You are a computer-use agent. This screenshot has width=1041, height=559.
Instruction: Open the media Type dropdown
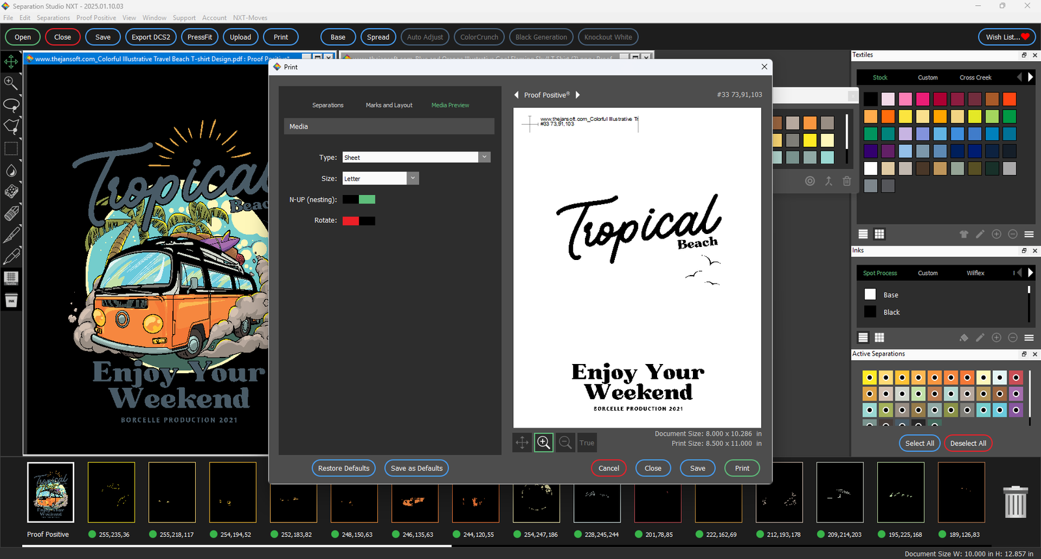(x=484, y=157)
